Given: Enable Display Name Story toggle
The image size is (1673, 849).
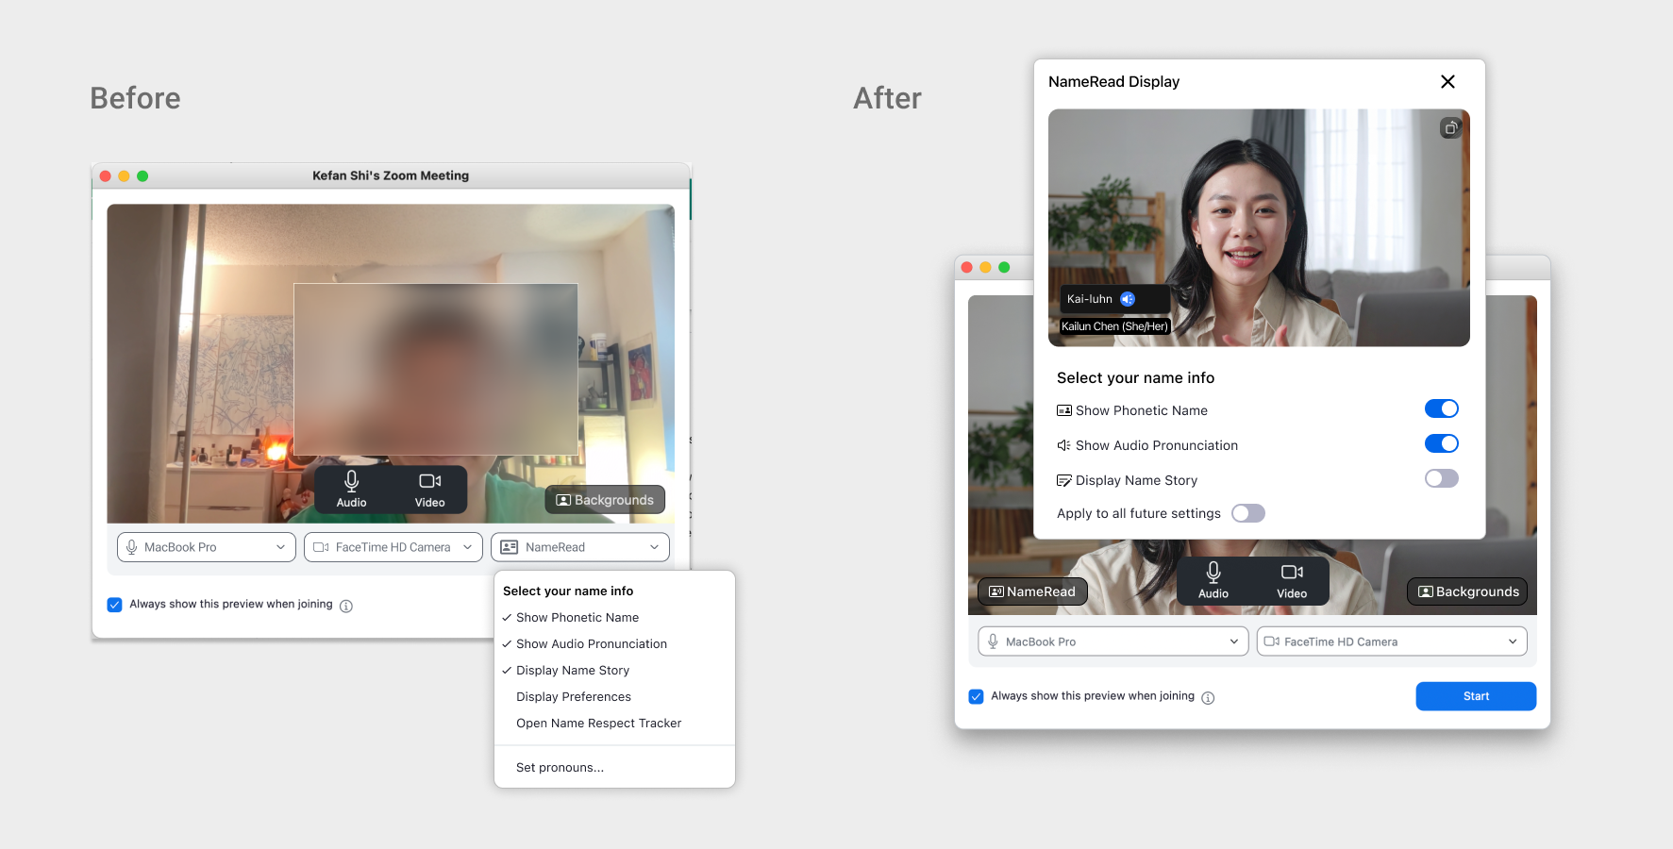Looking at the screenshot, I should coord(1442,478).
